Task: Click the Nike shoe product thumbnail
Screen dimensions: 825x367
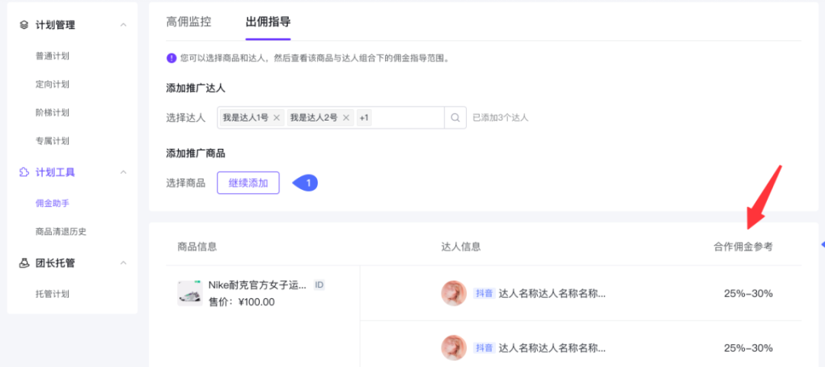Action: (x=189, y=293)
